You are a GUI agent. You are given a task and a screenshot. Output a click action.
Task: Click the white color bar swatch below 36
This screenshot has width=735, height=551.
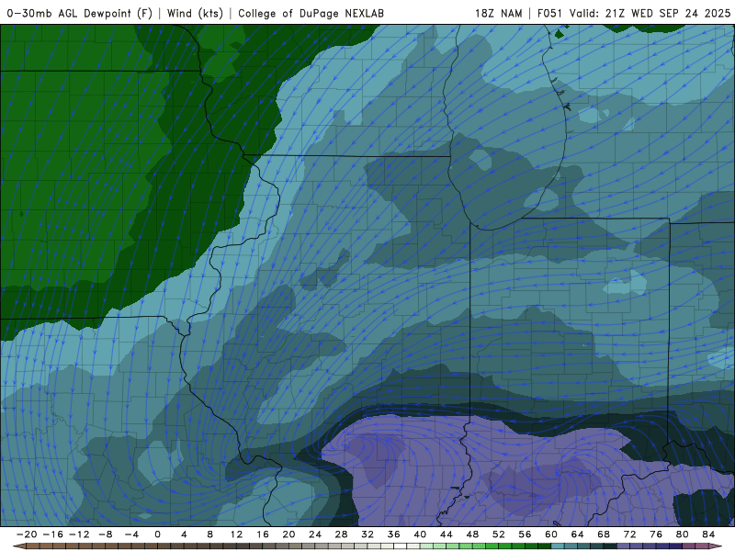[x=401, y=546]
